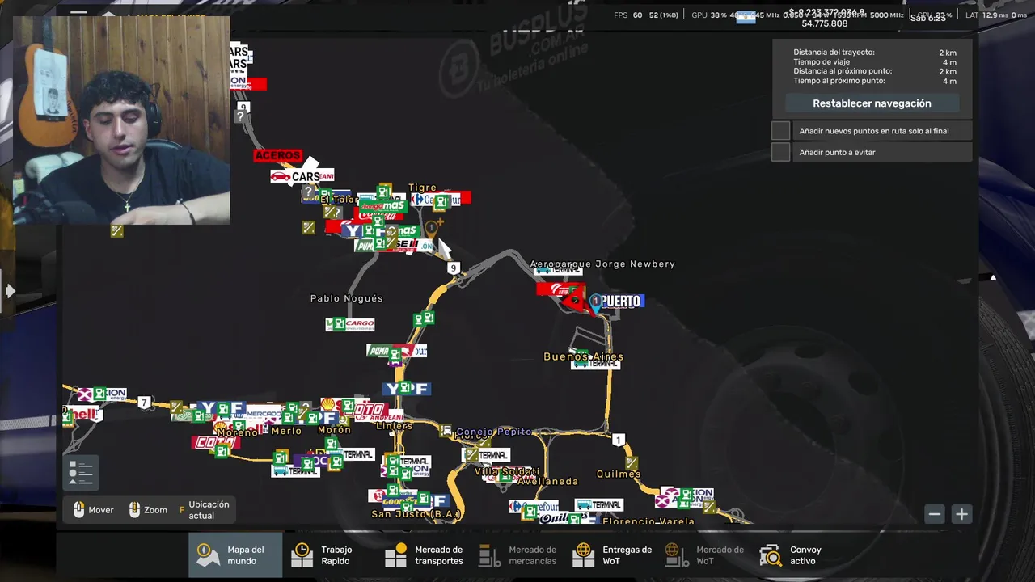Click the Route 1 shield above Quilmes
The width and height of the screenshot is (1035, 582).
point(619,440)
